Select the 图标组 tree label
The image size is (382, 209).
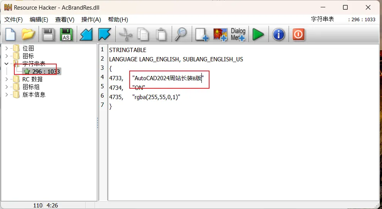coord(31,87)
